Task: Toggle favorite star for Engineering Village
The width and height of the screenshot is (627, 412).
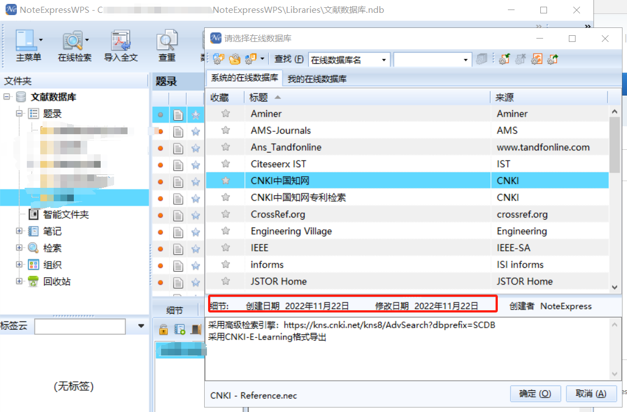Action: (x=225, y=231)
